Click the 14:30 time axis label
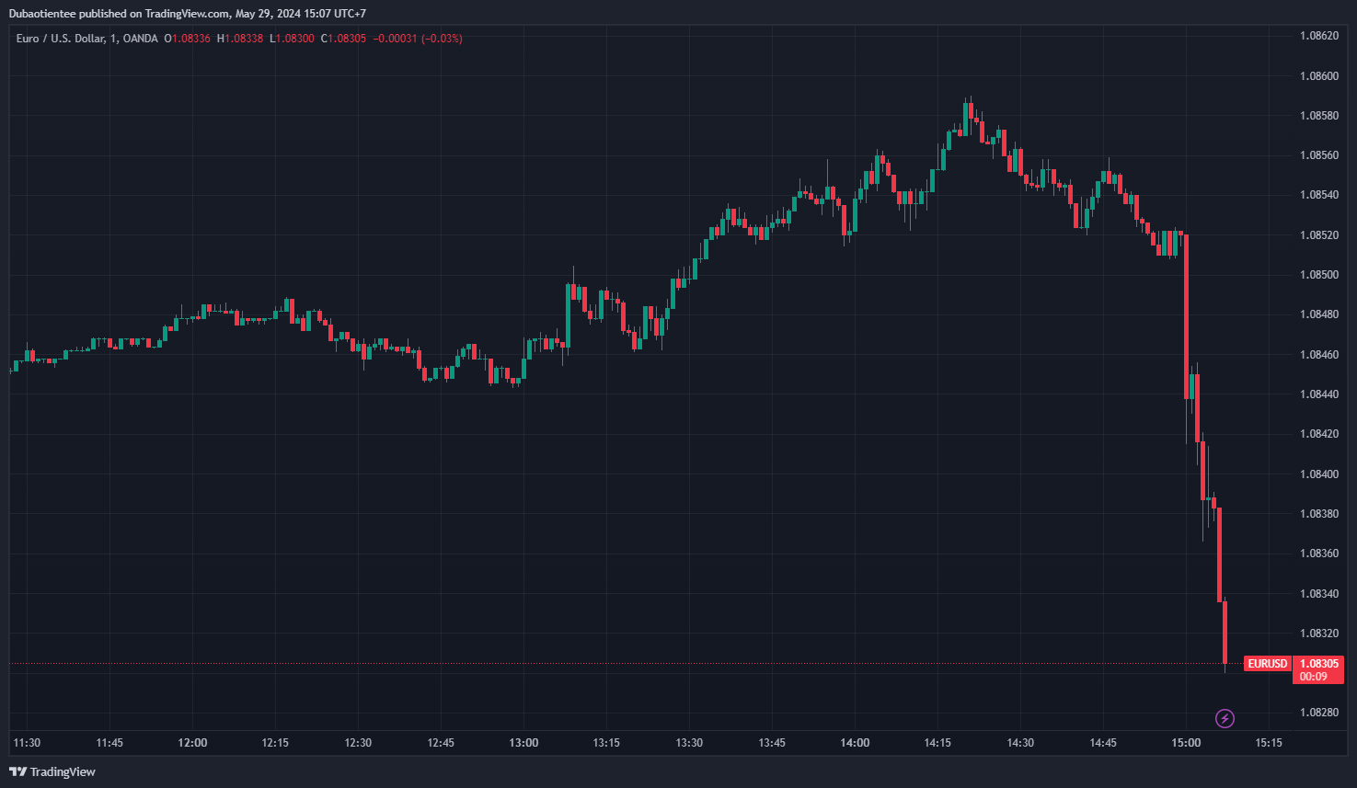This screenshot has width=1357, height=788. 1020,743
